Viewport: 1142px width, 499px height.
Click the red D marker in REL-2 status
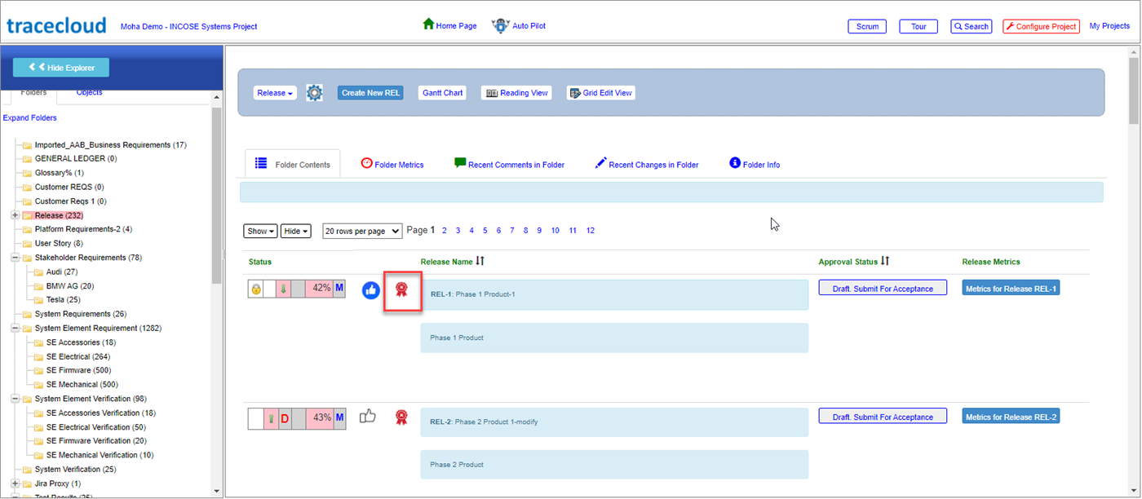pyautogui.click(x=285, y=418)
